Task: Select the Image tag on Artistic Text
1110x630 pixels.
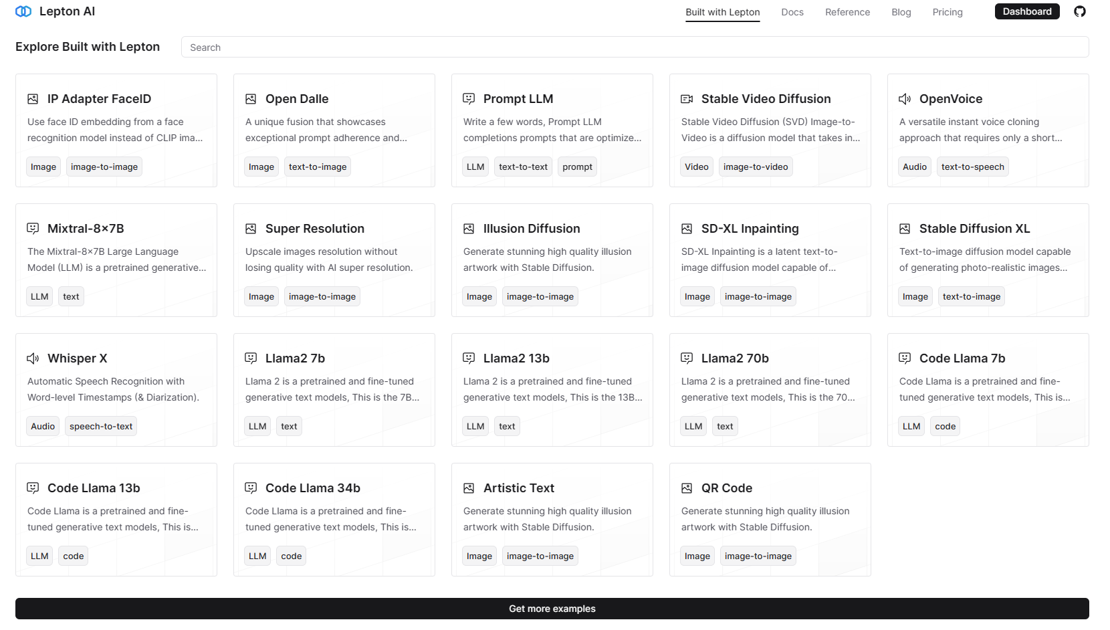Action: coord(479,556)
